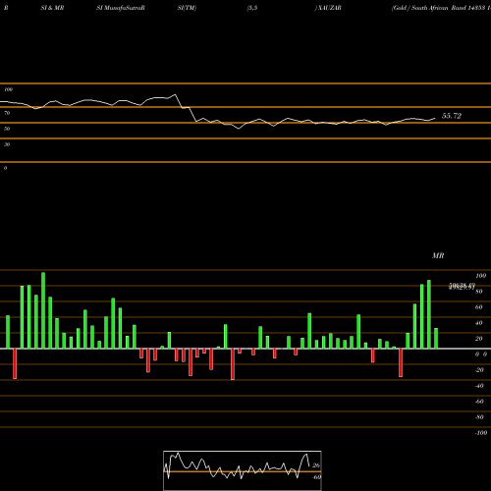Click the last green bar of MR histogram
The width and height of the screenshot is (491, 491).
436,338
